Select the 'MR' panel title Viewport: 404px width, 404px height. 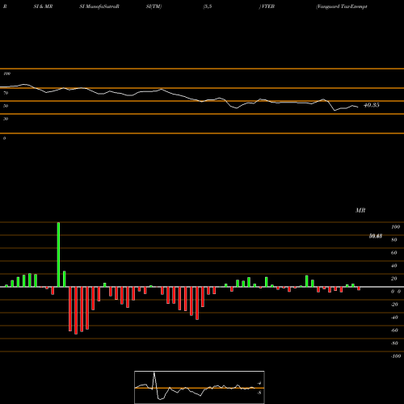point(360,210)
